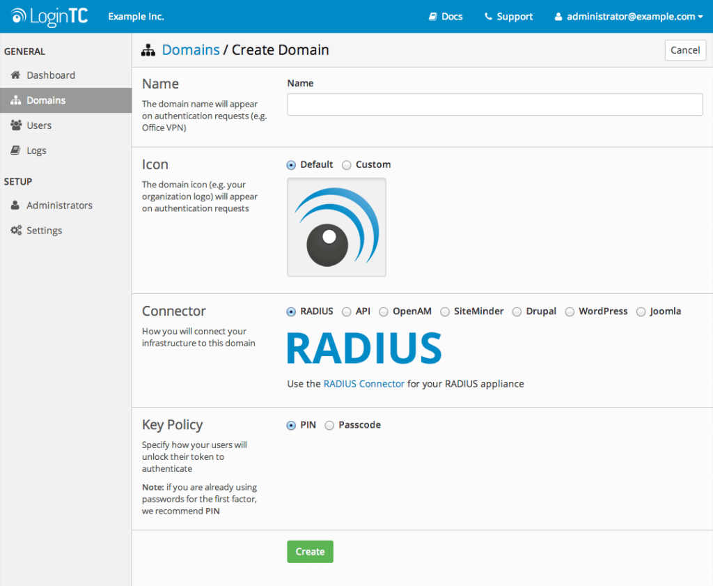This screenshot has height=586, width=713.
Task: Open Logs via the book icon
Action: [x=15, y=150]
